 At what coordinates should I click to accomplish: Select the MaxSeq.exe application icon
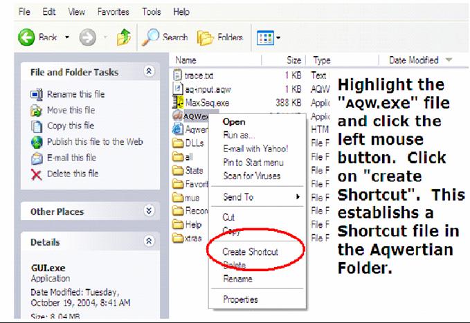pyautogui.click(x=177, y=102)
